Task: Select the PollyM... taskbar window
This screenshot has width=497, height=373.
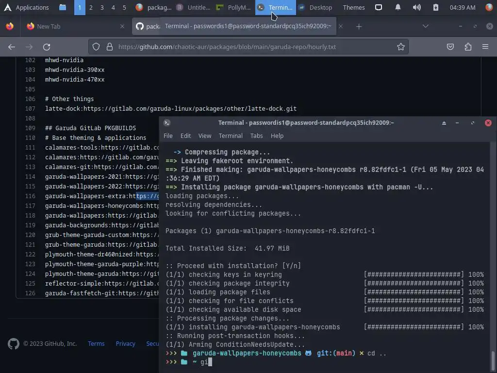Action: tap(234, 7)
